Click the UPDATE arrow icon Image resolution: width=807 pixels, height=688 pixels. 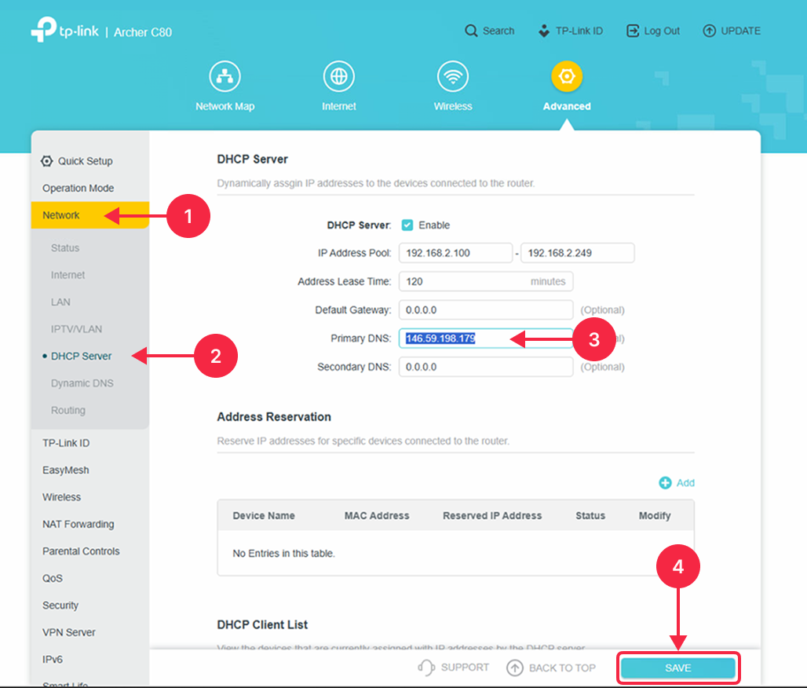(x=710, y=31)
